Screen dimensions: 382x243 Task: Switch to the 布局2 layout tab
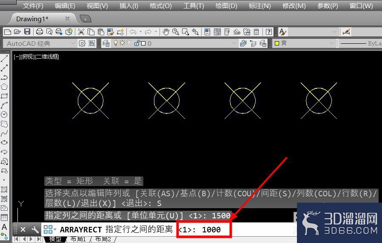[103, 239]
